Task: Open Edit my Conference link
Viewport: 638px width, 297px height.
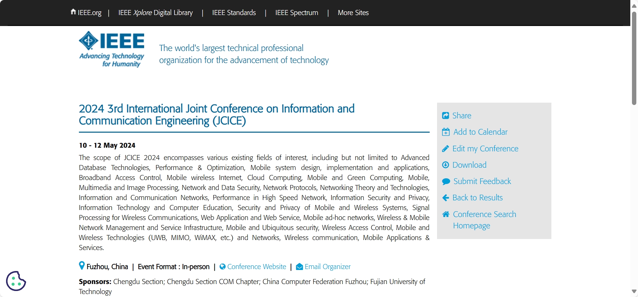Action: (x=486, y=149)
